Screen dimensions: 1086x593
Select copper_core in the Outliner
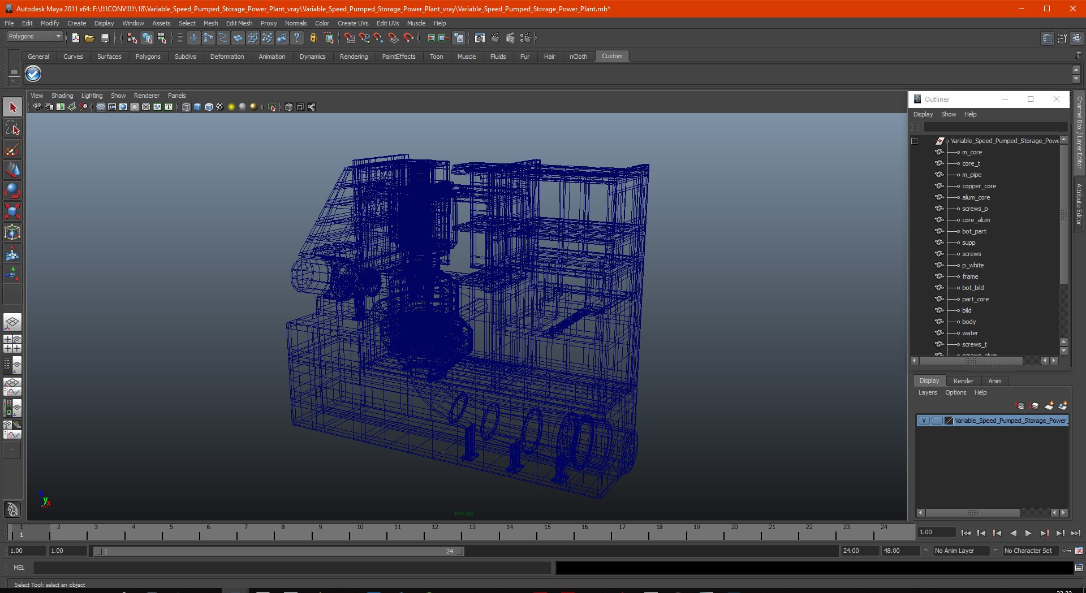tap(979, 186)
